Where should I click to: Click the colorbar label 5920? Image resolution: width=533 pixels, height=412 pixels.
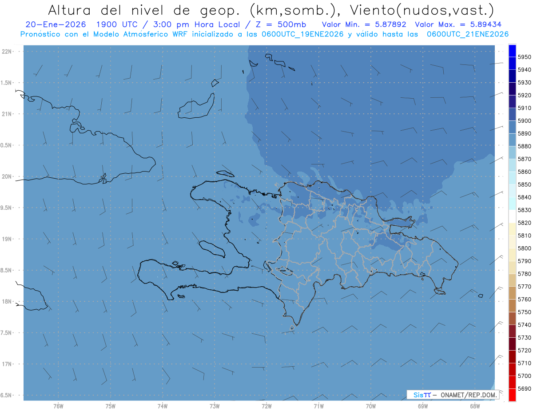(x=525, y=95)
